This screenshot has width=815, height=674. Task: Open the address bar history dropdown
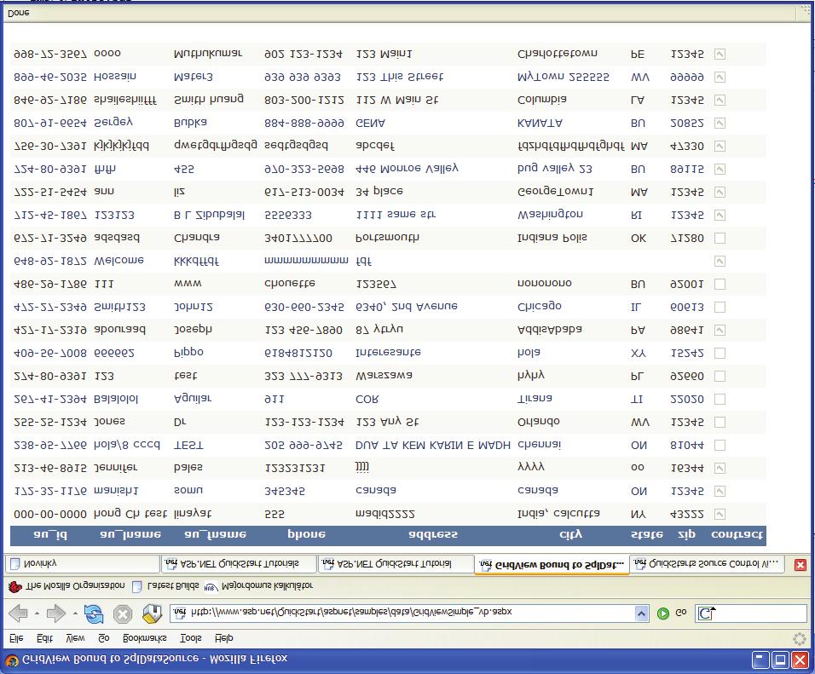click(641, 614)
